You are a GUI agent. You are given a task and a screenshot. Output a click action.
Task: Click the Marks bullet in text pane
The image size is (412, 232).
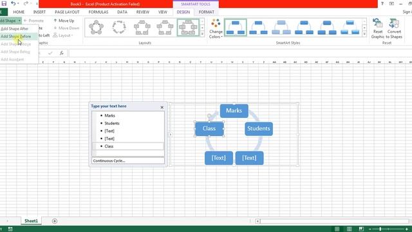pyautogui.click(x=109, y=115)
